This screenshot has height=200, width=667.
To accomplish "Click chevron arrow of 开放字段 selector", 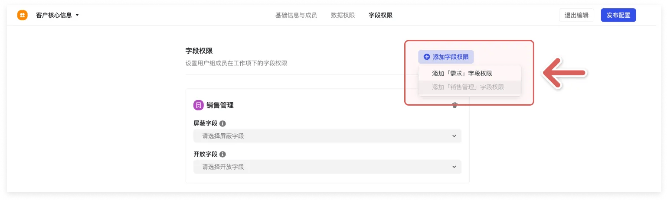I will [x=454, y=167].
